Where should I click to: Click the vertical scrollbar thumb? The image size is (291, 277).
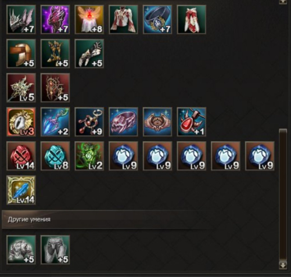(x=283, y=195)
